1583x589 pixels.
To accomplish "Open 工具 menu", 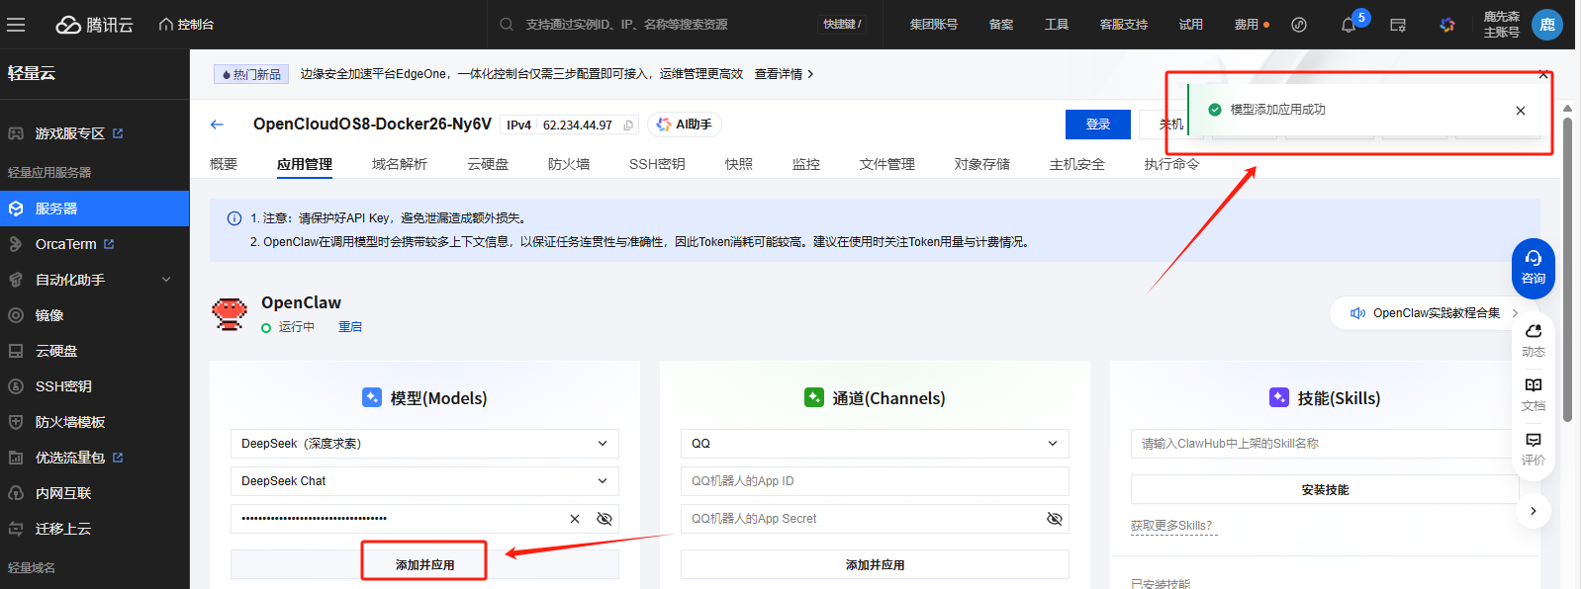I will coord(1056,25).
